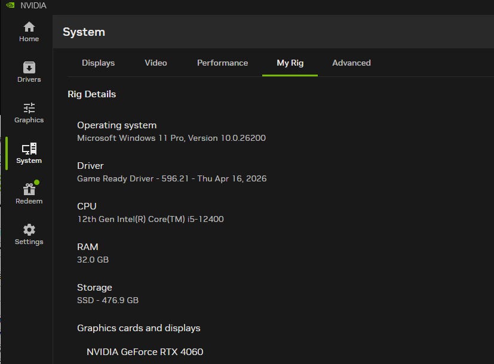Viewport: 494px width, 364px height.
Task: Click the SSD 476.9 GB storage value
Action: 108,300
